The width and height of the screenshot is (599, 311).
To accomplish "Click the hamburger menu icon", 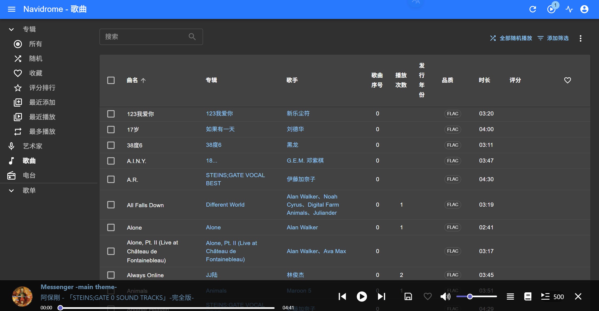I will coord(11,9).
